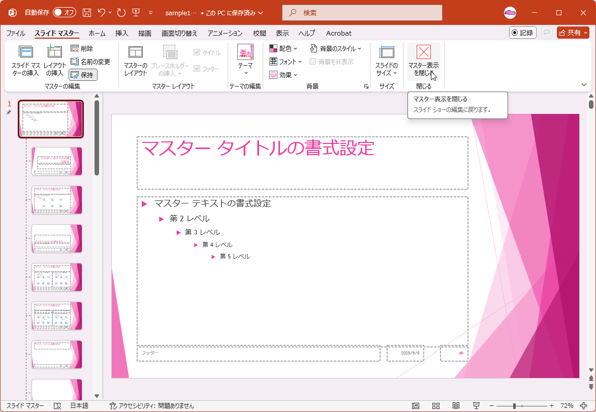The width and height of the screenshot is (596, 412).
Task: Select the first slide master thumbnail
Action: pos(51,119)
